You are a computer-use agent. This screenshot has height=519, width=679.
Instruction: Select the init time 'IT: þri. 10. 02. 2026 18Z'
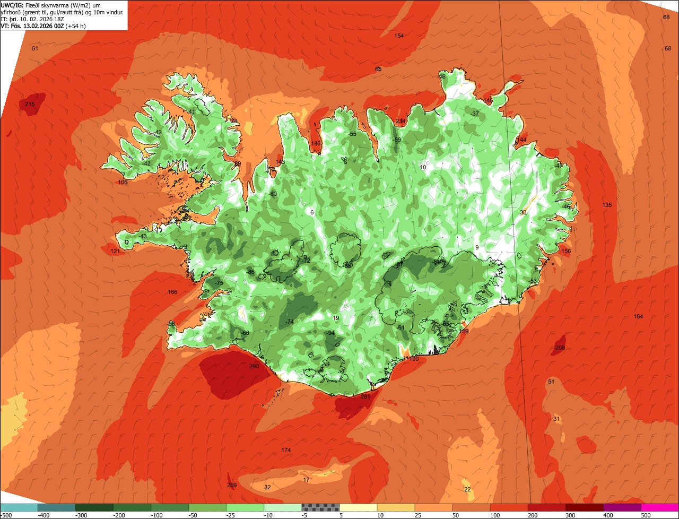click(33, 19)
